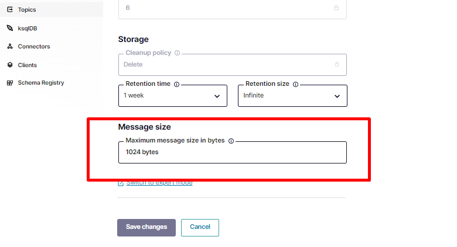Click the Retention time info icon

tap(176, 84)
